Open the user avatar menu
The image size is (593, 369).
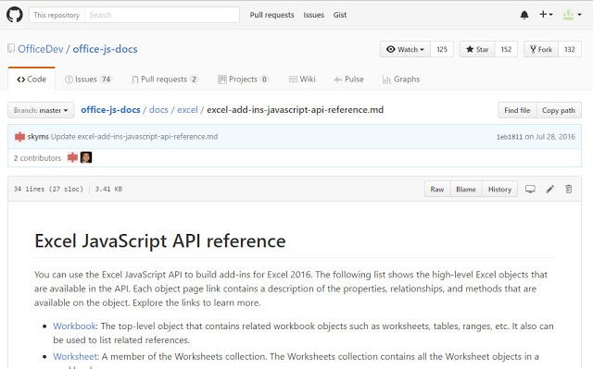click(573, 15)
